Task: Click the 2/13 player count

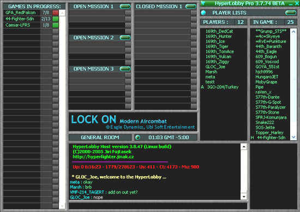Action: [46, 19]
